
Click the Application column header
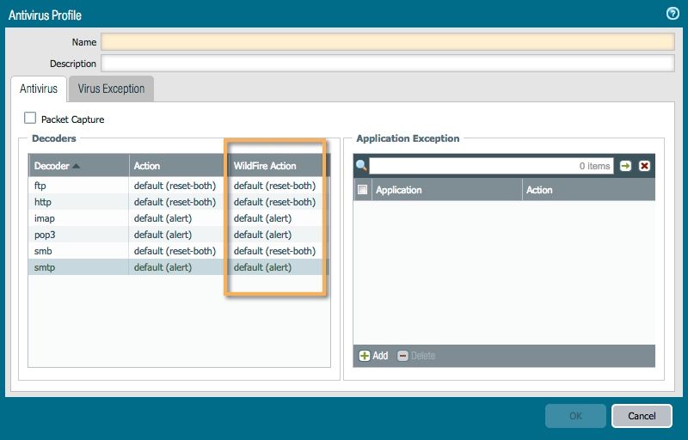[445, 190]
